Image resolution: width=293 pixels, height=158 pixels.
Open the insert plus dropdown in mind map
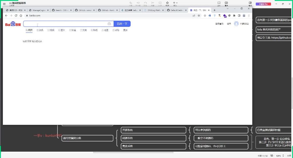[x=175, y=3]
